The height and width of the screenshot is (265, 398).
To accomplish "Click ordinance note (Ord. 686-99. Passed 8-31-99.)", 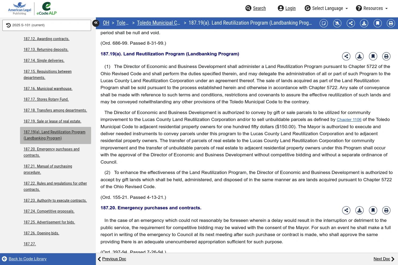I will pyautogui.click(x=133, y=43).
